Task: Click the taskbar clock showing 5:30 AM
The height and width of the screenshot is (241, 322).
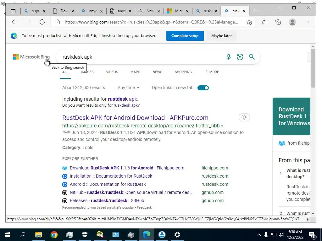Action: (x=295, y=235)
